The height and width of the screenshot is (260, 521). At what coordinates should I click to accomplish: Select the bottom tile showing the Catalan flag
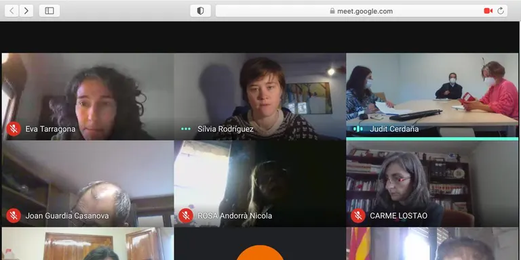[432, 244]
